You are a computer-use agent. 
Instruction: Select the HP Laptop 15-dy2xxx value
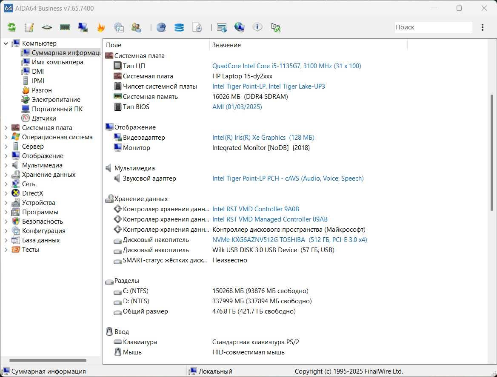pos(242,76)
